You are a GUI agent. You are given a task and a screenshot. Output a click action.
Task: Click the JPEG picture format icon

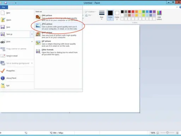coord(38,25)
